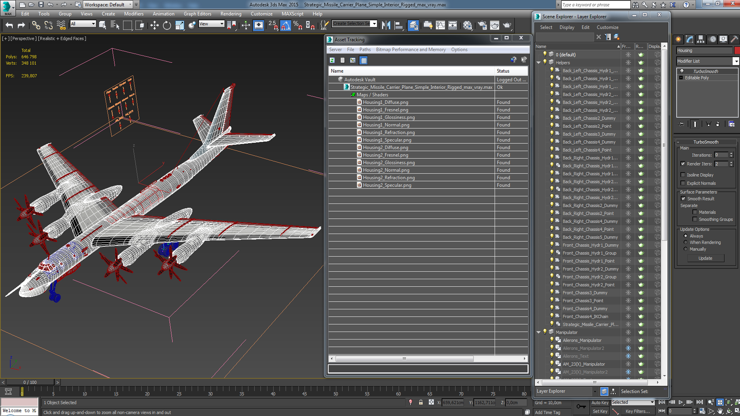
Task: Click the Auto Key button
Action: click(600, 403)
